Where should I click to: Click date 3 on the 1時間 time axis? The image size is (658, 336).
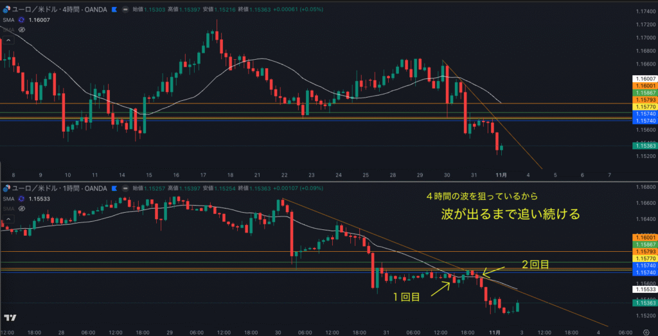(x=522, y=332)
